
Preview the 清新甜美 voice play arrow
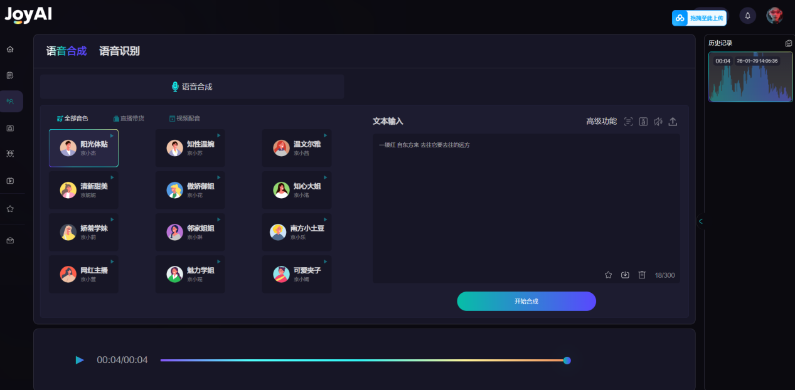112,177
